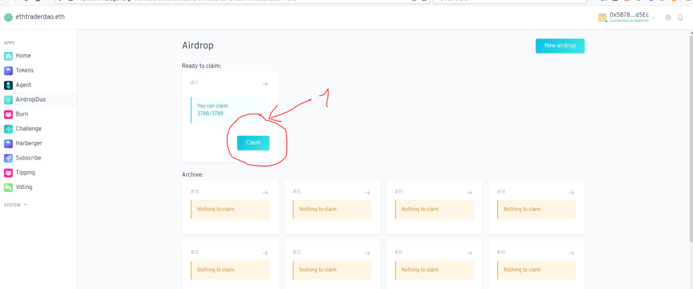693x289 pixels.
Task: Click 'Nothing to claim' on card #18
Action: tap(230, 210)
